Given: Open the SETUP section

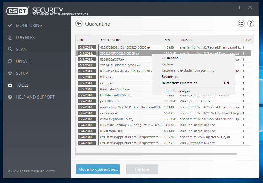Looking at the screenshot, I should point(22,73).
